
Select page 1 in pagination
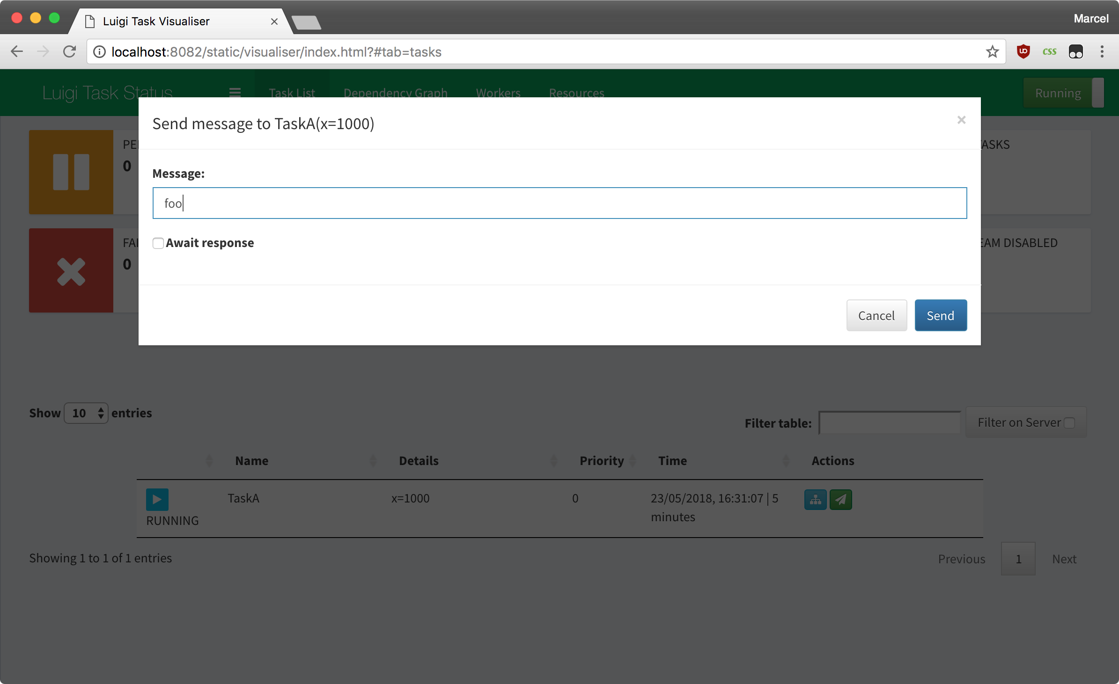[x=1018, y=559]
